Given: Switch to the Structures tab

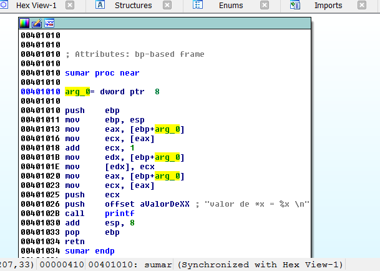Looking at the screenshot, I should pyautogui.click(x=133, y=6).
